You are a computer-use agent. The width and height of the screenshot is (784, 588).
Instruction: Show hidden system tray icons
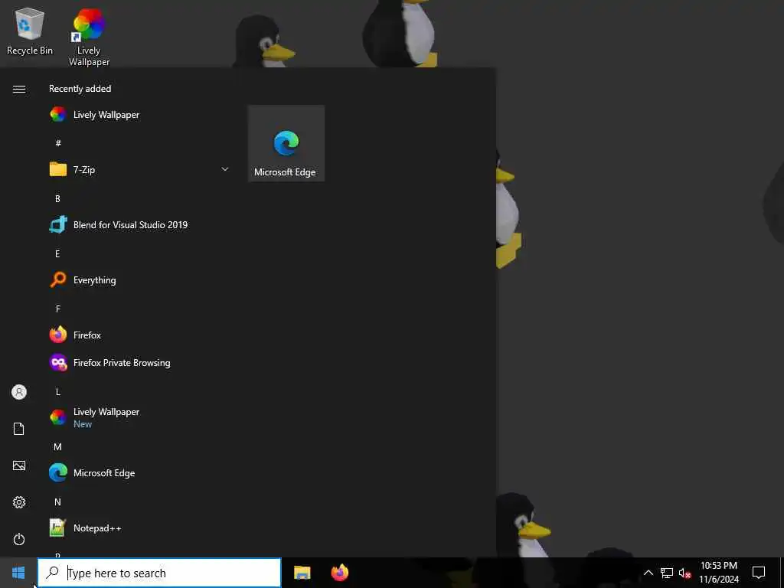(x=648, y=573)
